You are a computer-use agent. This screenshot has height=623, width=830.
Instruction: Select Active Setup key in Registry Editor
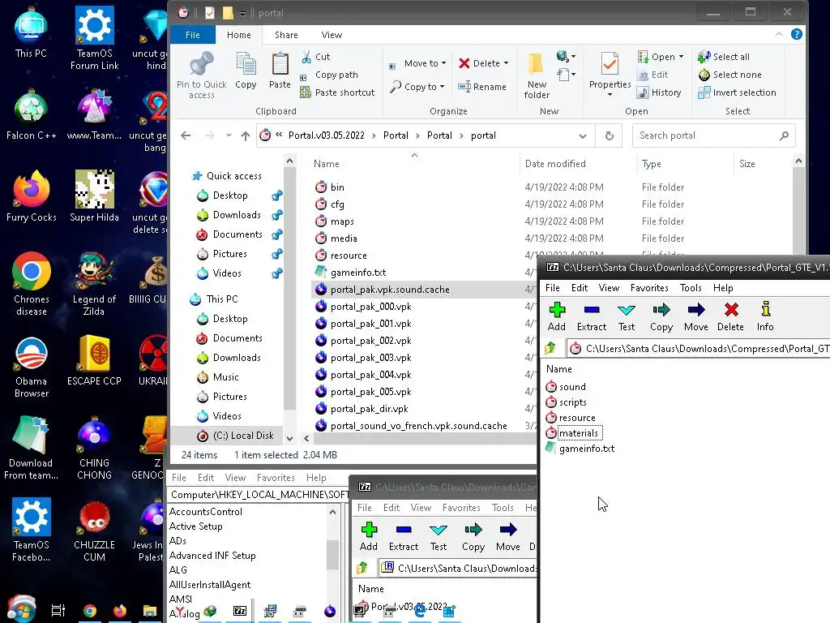[x=196, y=526]
